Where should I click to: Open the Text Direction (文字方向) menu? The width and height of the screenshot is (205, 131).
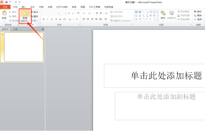pyautogui.click(x=117, y=12)
